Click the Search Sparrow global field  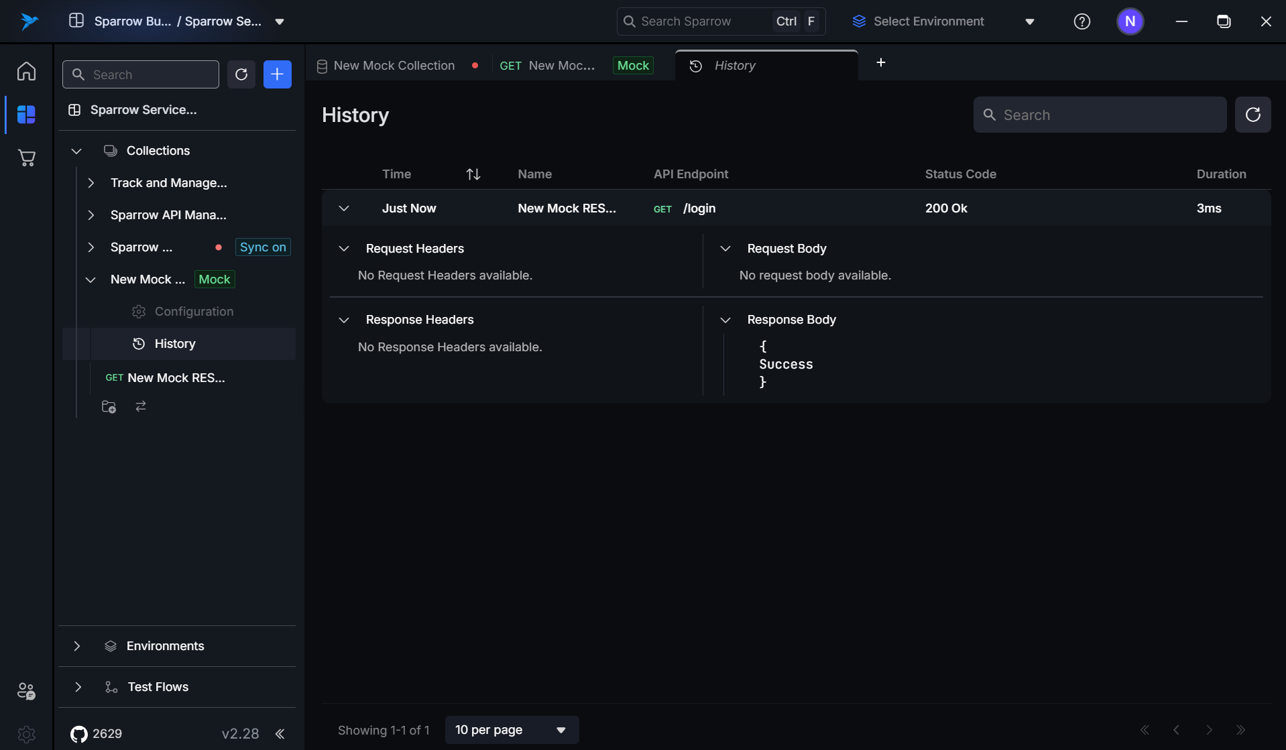tap(721, 21)
